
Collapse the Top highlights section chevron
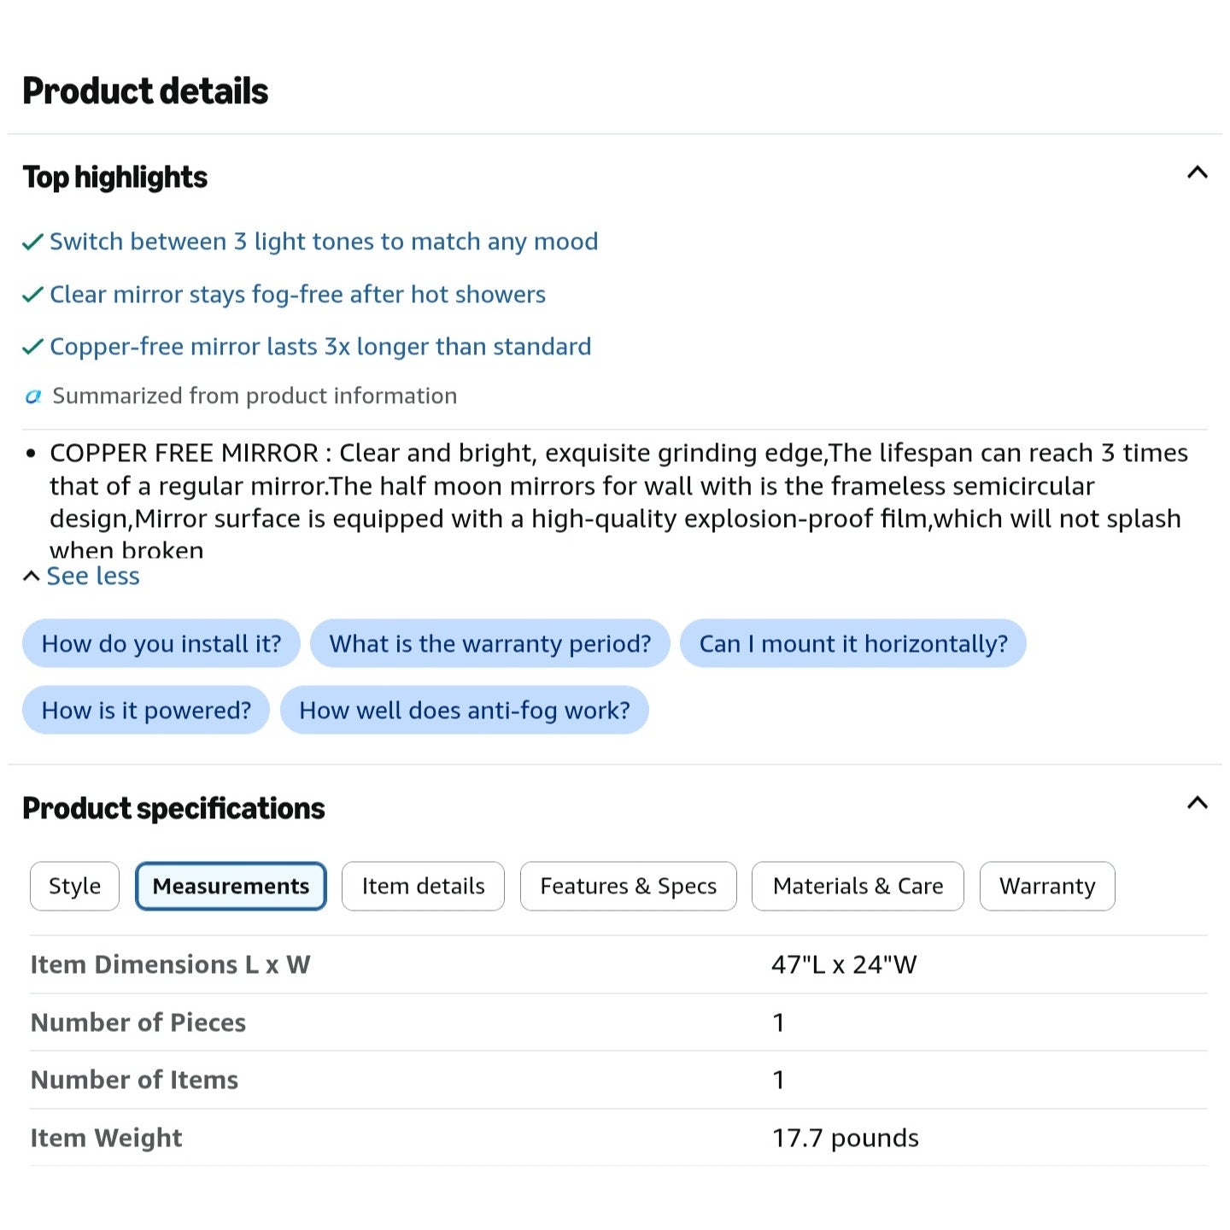tap(1197, 173)
